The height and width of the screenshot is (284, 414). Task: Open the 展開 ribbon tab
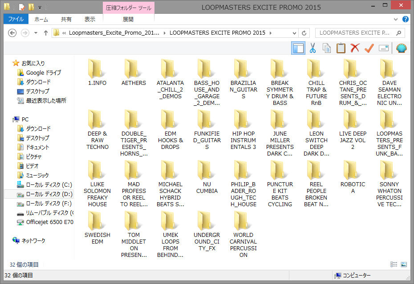[x=128, y=19]
